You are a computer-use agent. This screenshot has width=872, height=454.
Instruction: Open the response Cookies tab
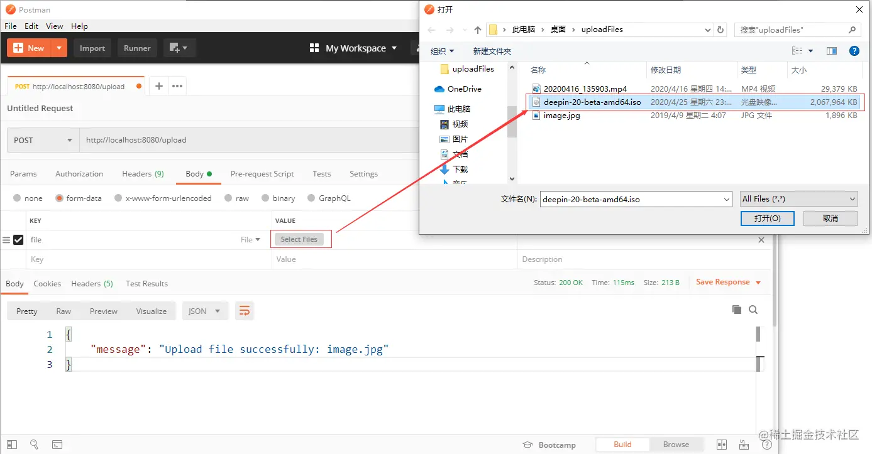[x=47, y=284]
